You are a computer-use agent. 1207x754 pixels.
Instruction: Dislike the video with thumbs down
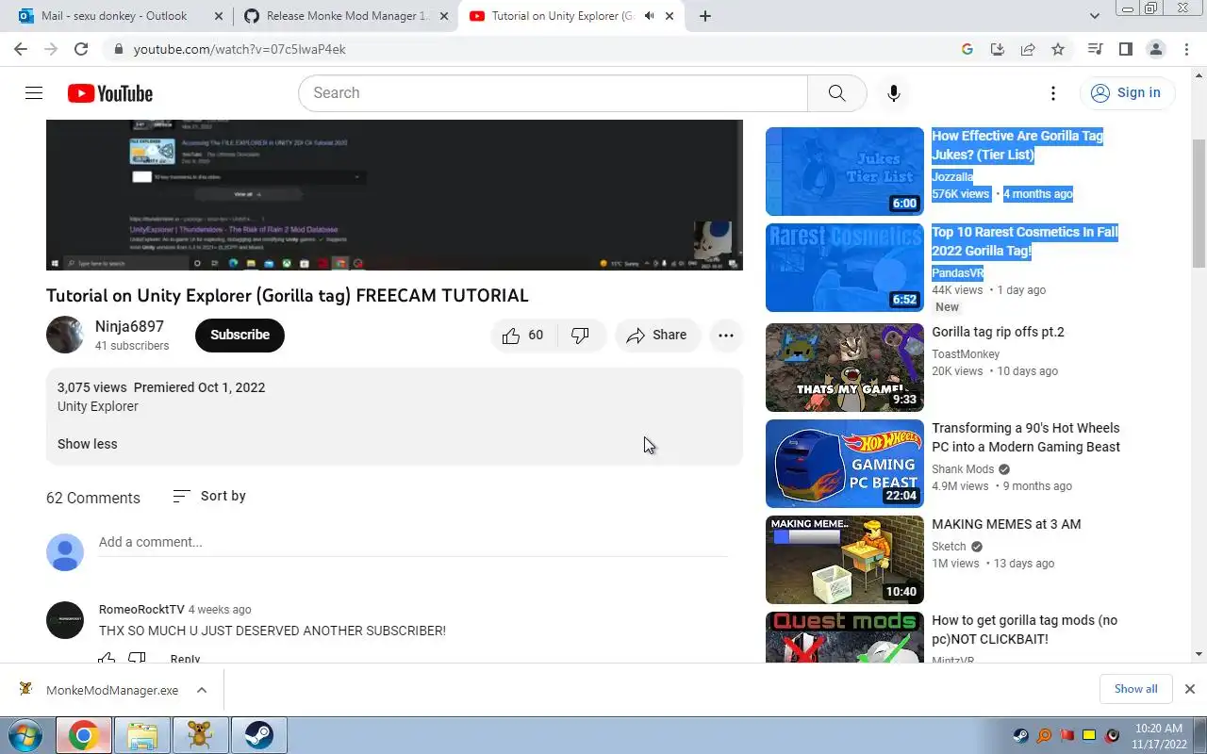pos(580,335)
